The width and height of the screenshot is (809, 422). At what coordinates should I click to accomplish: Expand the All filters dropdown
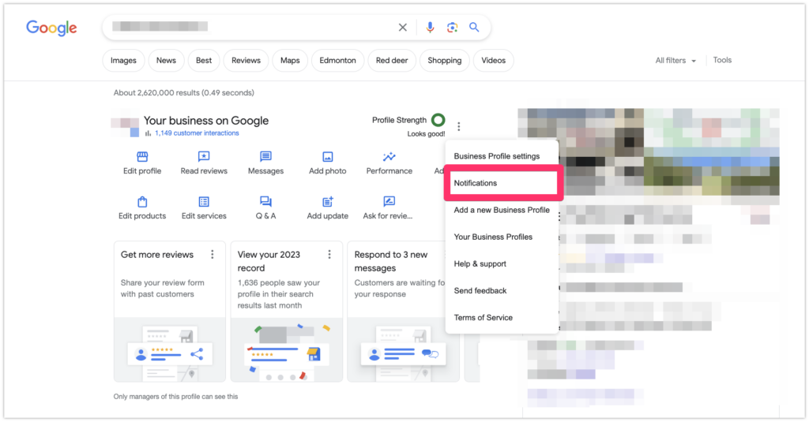pyautogui.click(x=675, y=60)
